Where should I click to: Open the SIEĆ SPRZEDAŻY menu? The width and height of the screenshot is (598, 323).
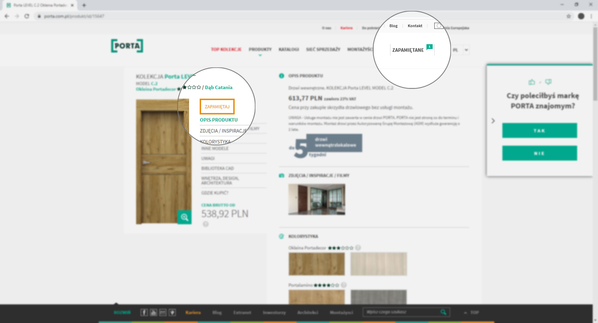tap(323, 49)
